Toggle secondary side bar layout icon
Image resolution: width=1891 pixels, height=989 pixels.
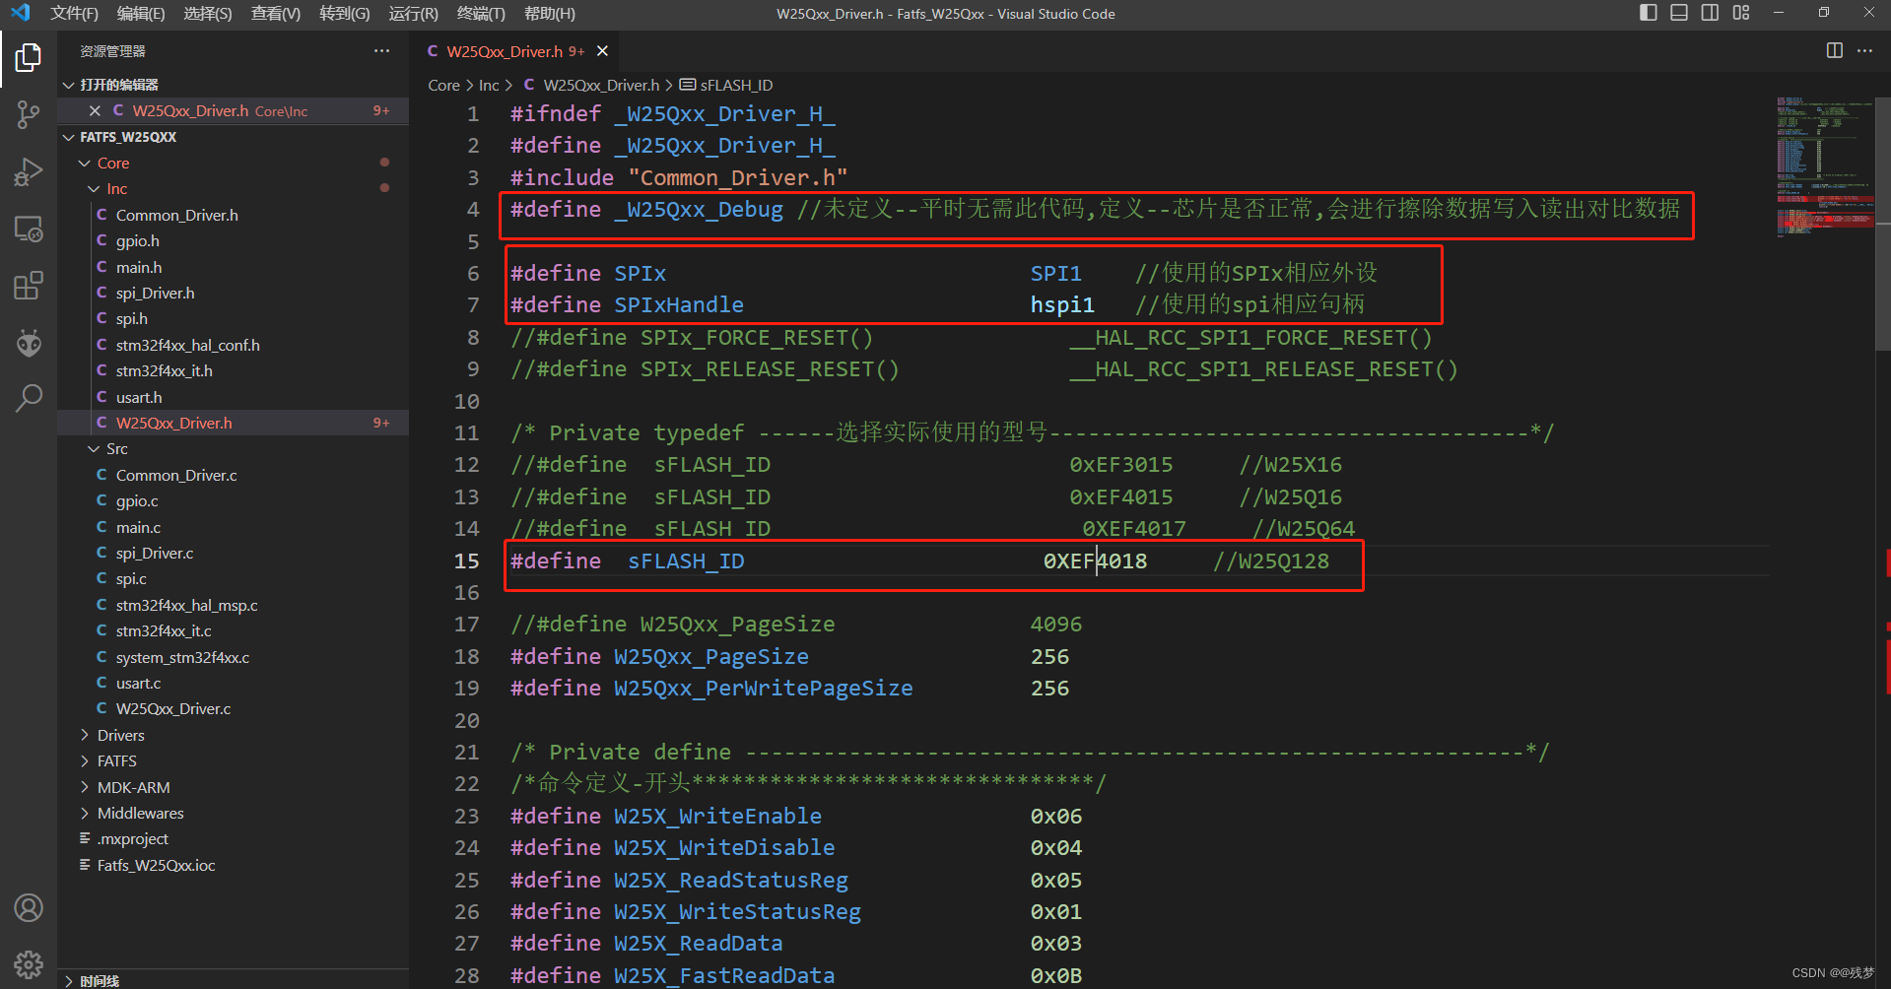1710,13
